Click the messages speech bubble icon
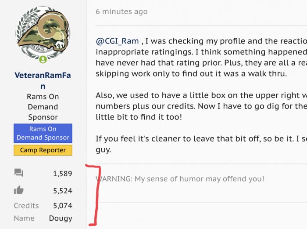The image size is (307, 229). (x=18, y=173)
